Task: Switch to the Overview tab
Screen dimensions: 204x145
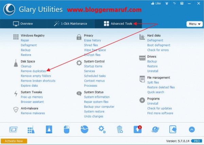Action: pyautogui.click(x=23, y=24)
